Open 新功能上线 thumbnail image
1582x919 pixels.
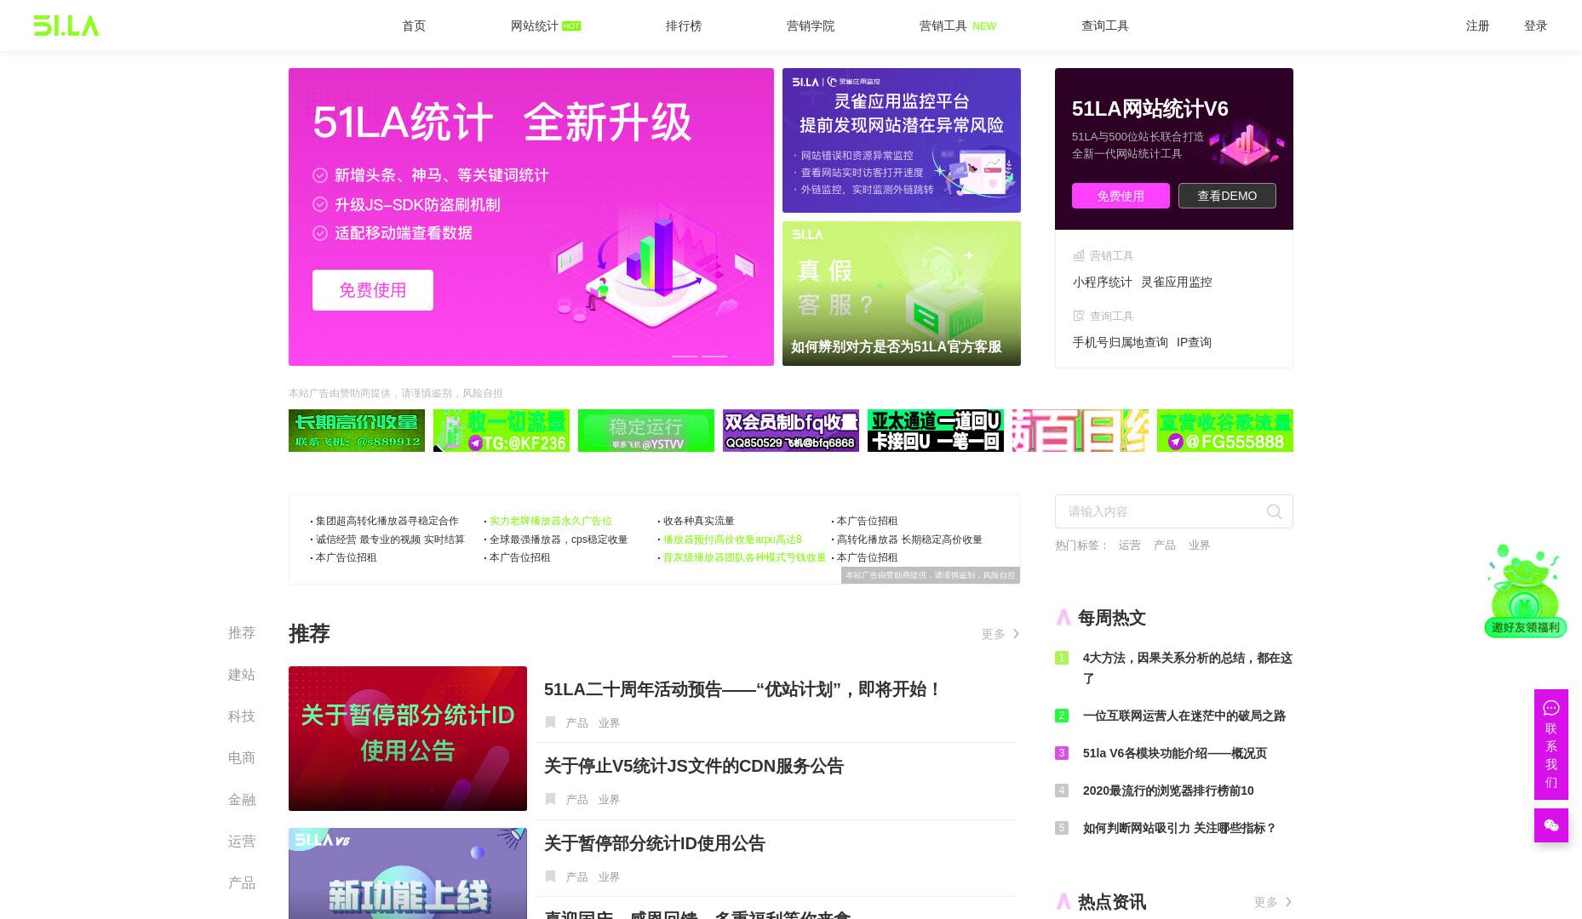coord(408,873)
